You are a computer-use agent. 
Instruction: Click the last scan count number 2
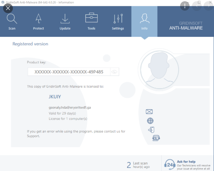[129, 165]
